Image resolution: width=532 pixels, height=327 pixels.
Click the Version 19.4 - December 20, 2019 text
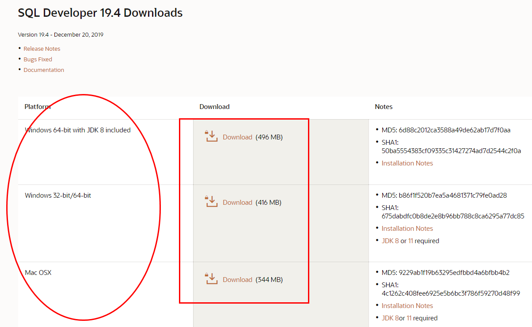(61, 34)
